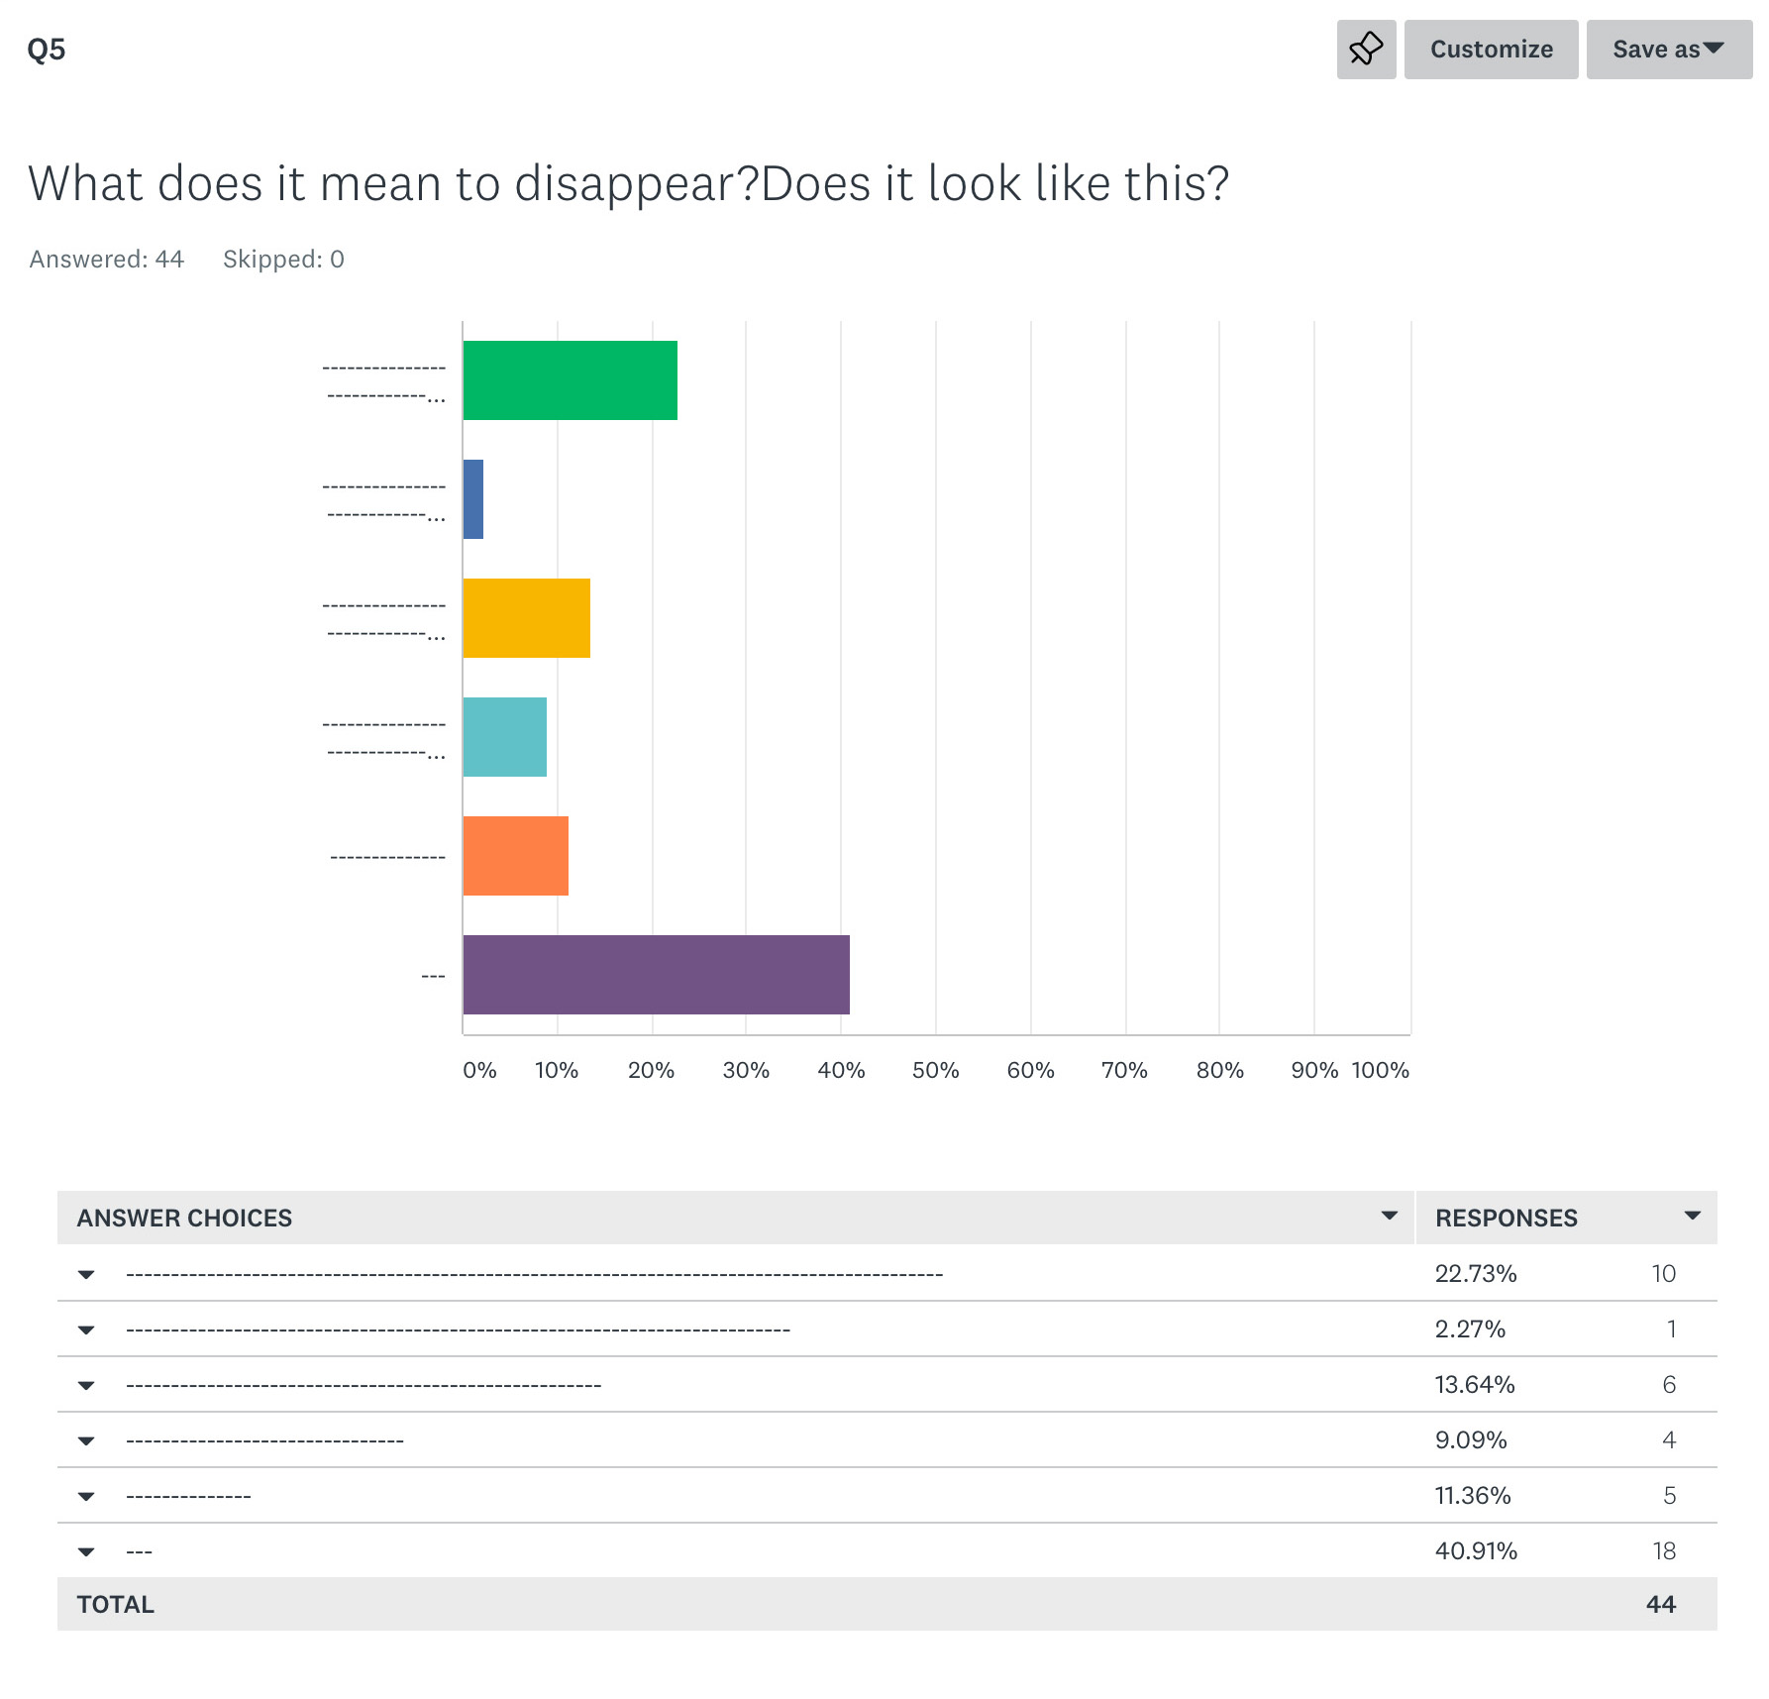Viewport: 1769px width, 1699px height.
Task: Select the green bar in chart
Action: click(571, 380)
